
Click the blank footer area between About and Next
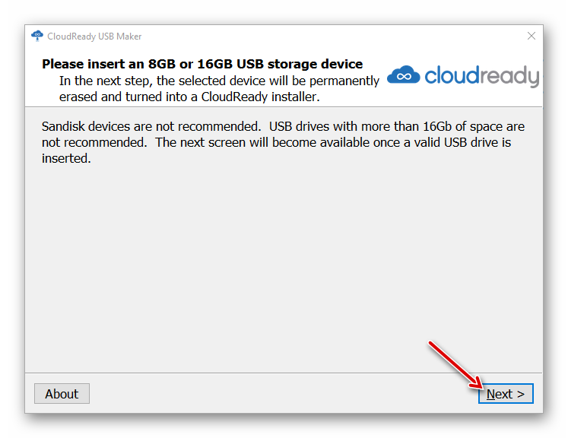pyautogui.click(x=281, y=394)
